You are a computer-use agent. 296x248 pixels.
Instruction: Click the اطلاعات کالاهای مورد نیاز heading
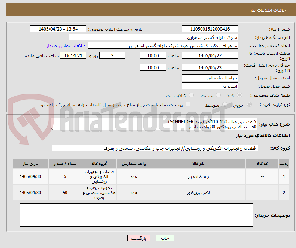tap(263, 136)
